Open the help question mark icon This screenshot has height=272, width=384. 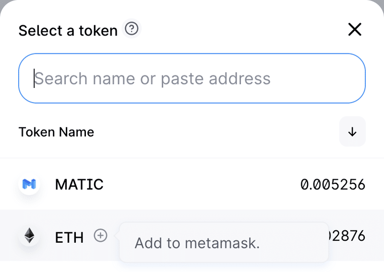[132, 29]
